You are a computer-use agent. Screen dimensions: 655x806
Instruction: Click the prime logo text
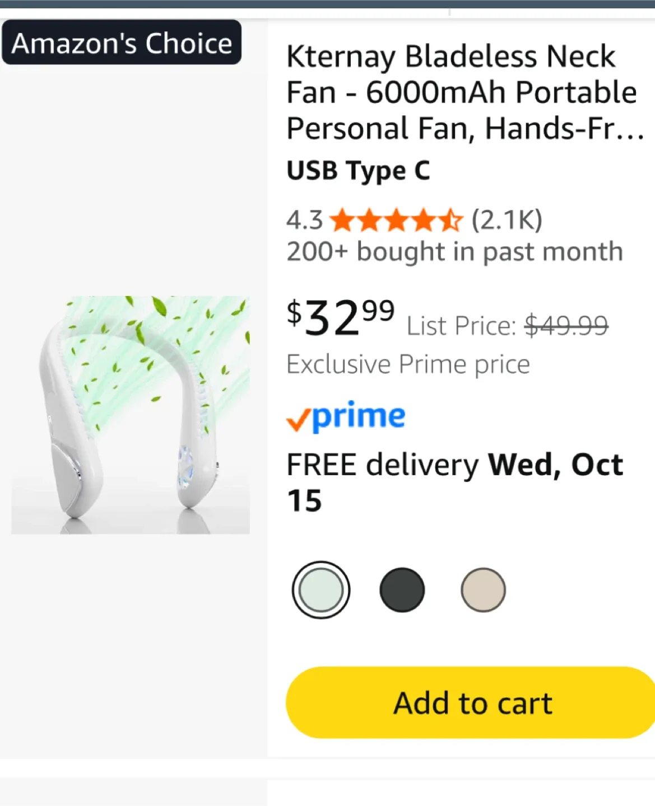click(359, 416)
